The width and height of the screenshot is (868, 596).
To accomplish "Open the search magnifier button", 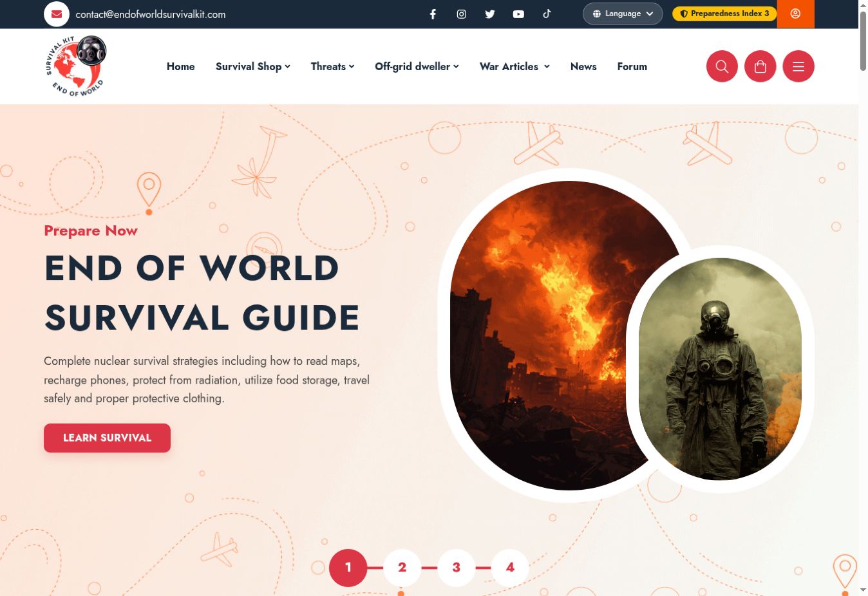I will pos(722,66).
